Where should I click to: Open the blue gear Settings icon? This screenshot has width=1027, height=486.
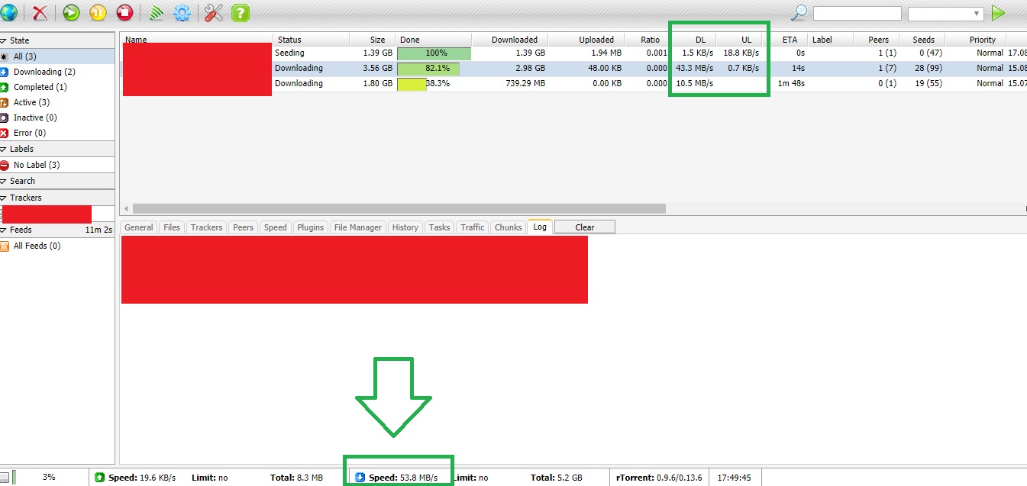click(182, 12)
